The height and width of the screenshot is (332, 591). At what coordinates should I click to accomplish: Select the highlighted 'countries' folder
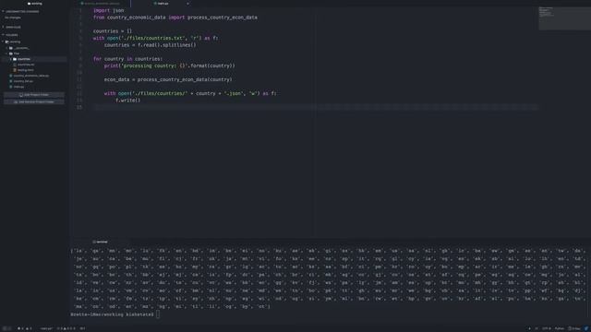tap(24, 59)
